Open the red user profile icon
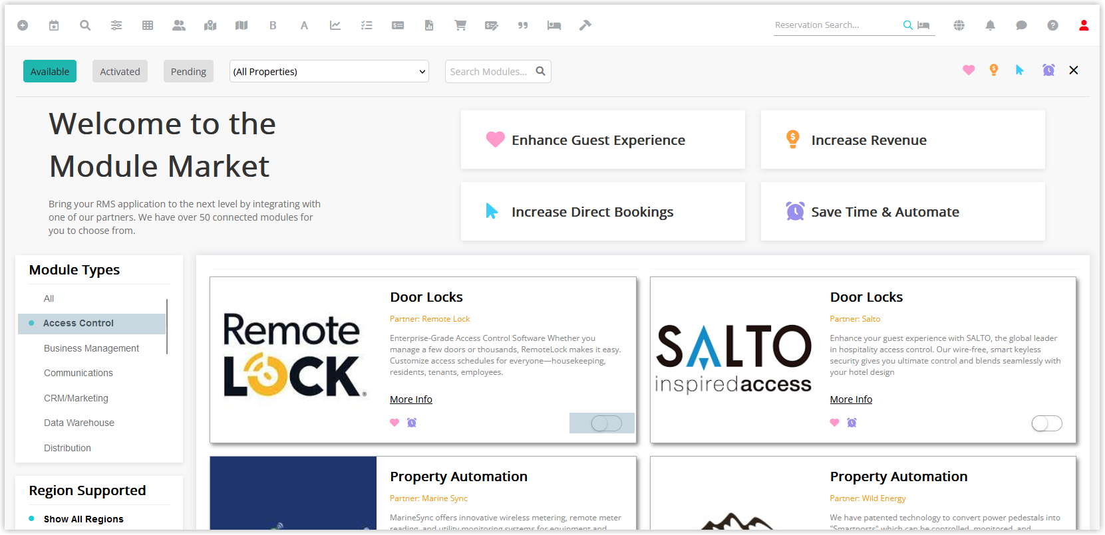Viewport: 1105px width, 535px height. pos(1084,25)
